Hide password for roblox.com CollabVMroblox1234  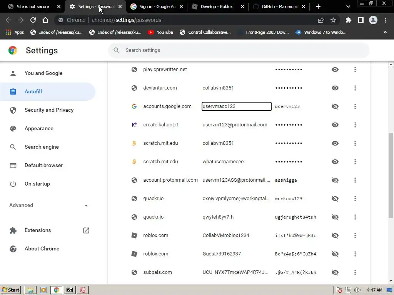(335, 235)
